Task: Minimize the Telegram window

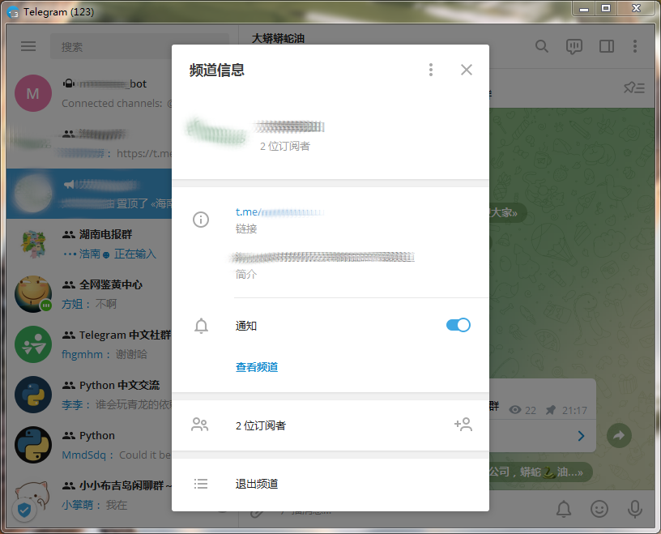Action: point(584,8)
